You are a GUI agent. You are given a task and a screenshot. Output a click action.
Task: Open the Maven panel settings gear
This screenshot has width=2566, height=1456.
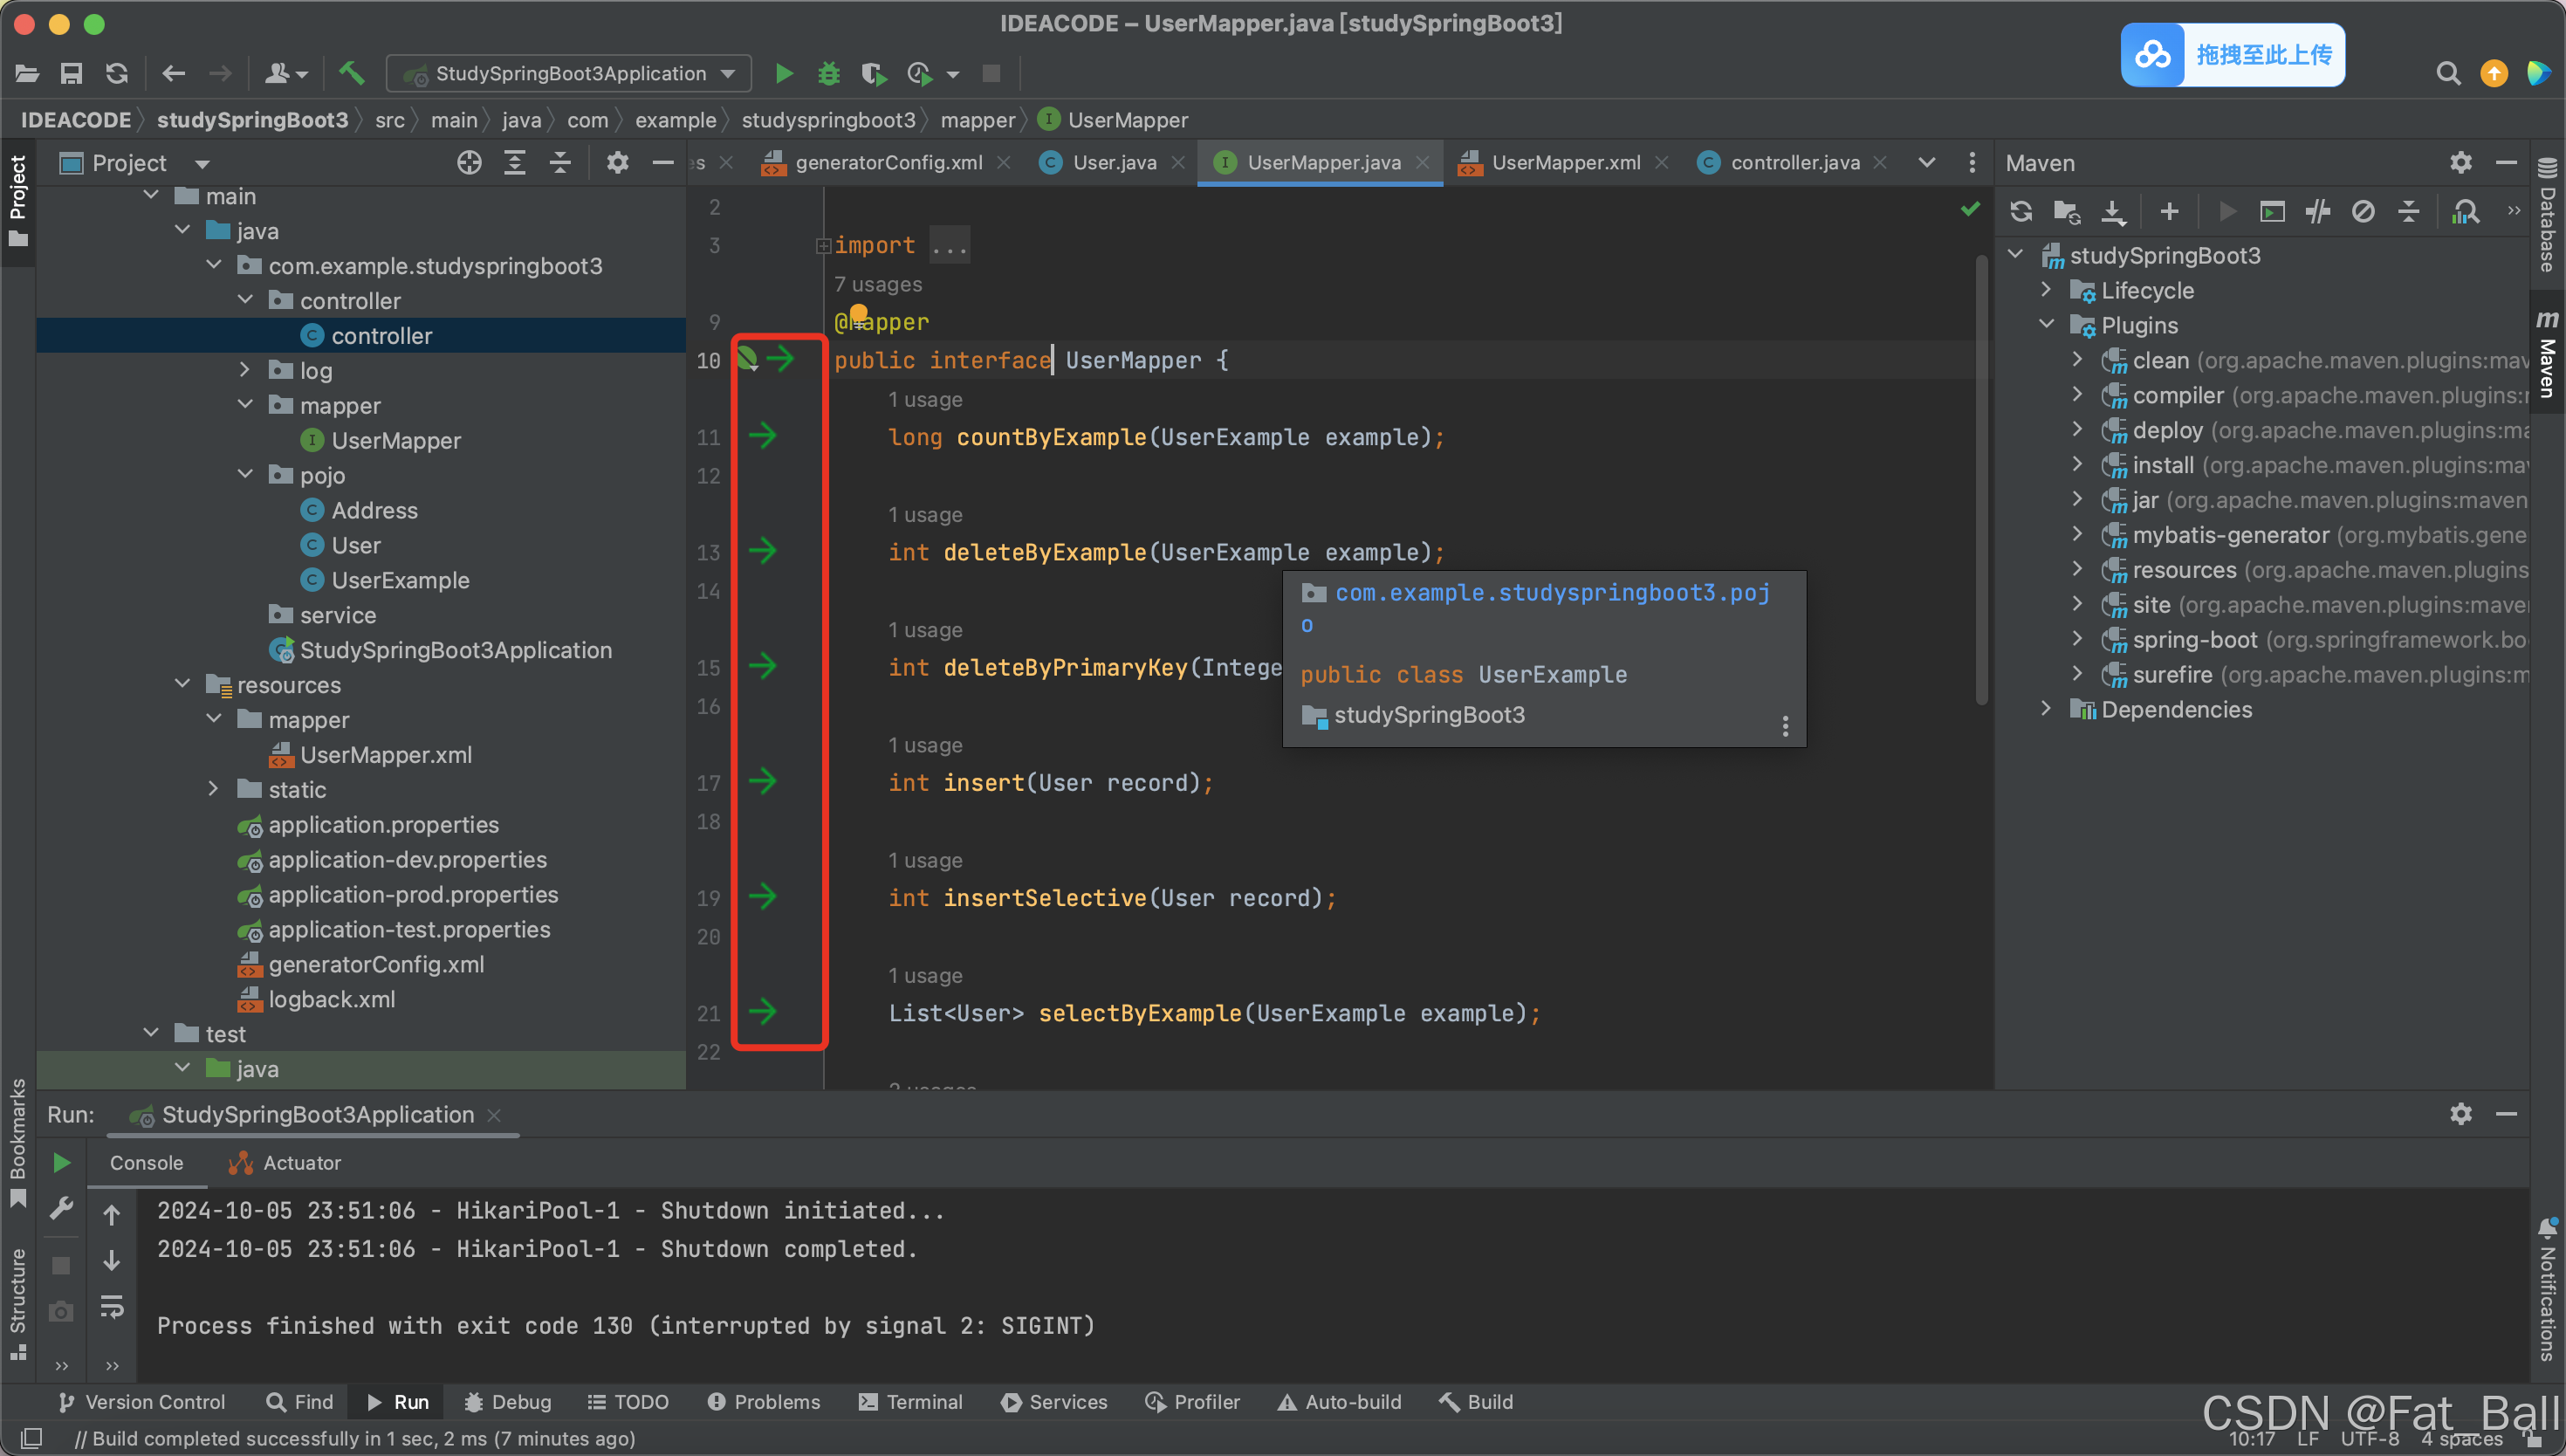point(2461,162)
